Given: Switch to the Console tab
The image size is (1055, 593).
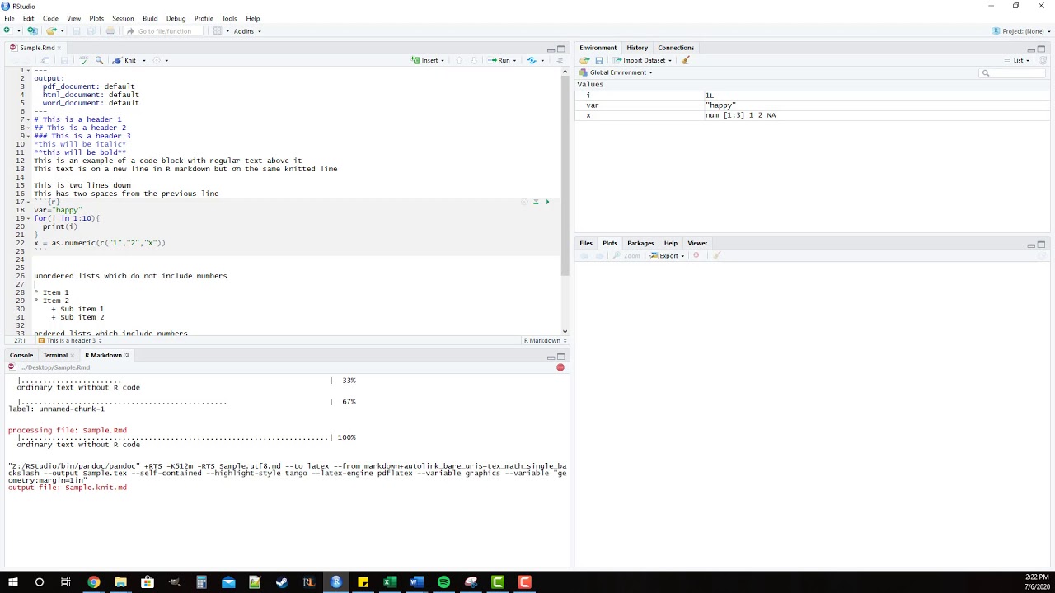Looking at the screenshot, I should pyautogui.click(x=21, y=355).
